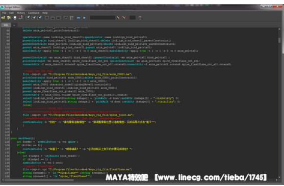Click the horizontal scrollbar thumb
The height and width of the screenshot is (186, 284).
39,180
